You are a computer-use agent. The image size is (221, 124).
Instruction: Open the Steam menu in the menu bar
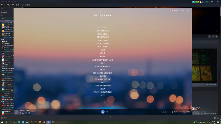[2, 2]
